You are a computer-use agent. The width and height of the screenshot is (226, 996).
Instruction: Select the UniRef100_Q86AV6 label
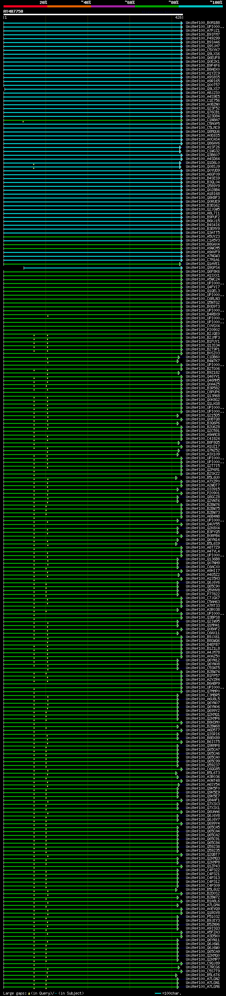tap(203, 143)
